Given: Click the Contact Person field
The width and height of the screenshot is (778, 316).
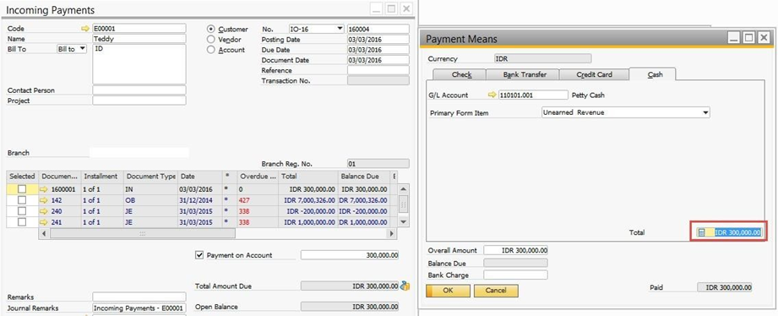Looking at the screenshot, I should 139,90.
